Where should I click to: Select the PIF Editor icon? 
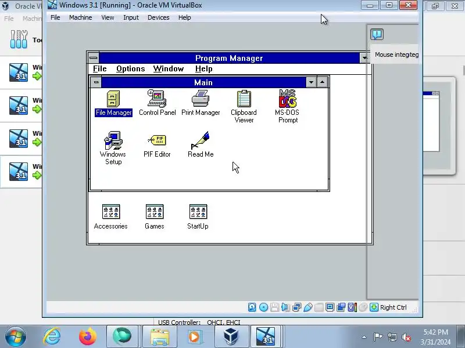(157, 145)
